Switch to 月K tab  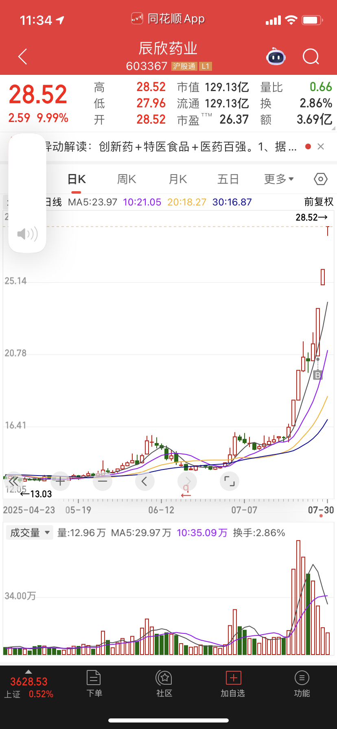(x=178, y=179)
